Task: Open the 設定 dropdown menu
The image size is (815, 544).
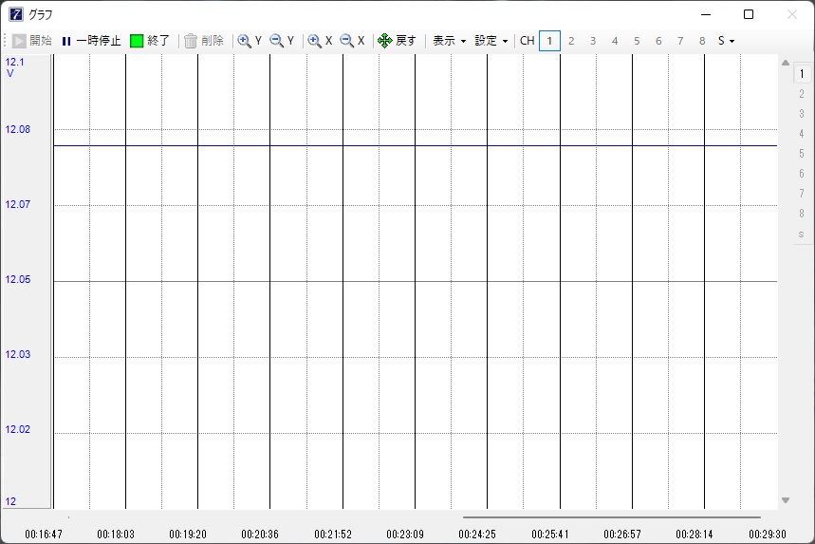Action: coord(491,41)
